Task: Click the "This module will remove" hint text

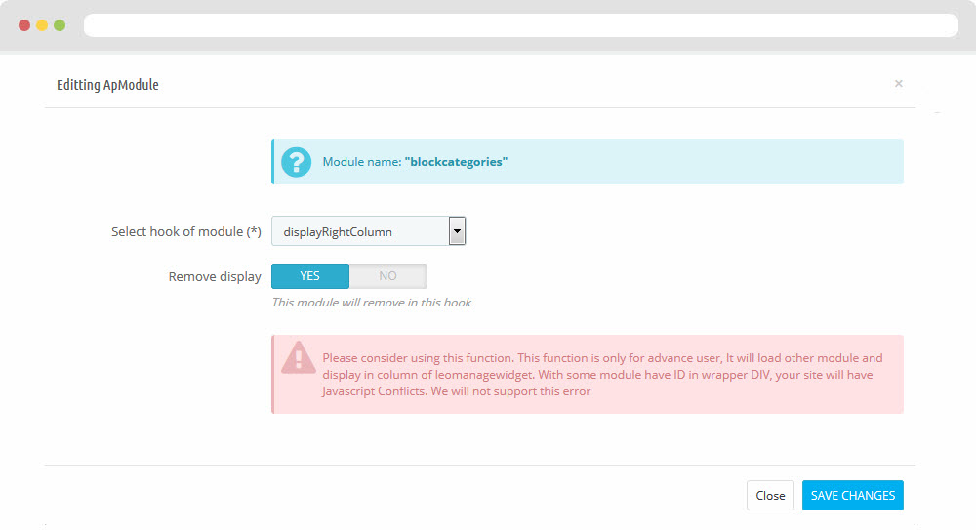Action: tap(371, 303)
